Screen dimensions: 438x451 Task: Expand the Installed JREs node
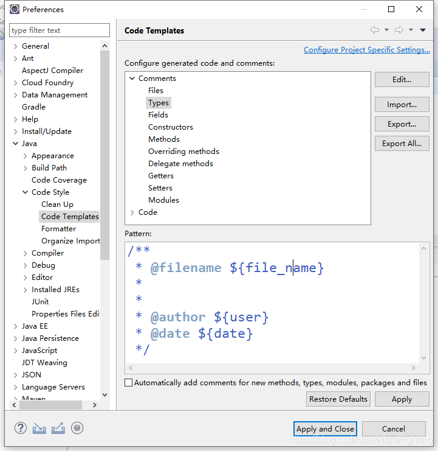(x=26, y=290)
